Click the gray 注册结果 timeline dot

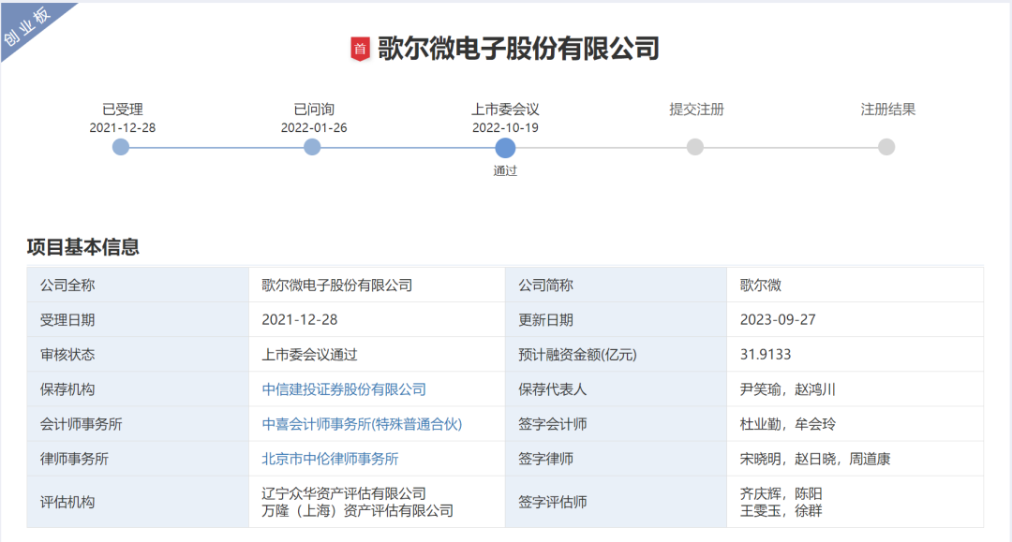[887, 146]
